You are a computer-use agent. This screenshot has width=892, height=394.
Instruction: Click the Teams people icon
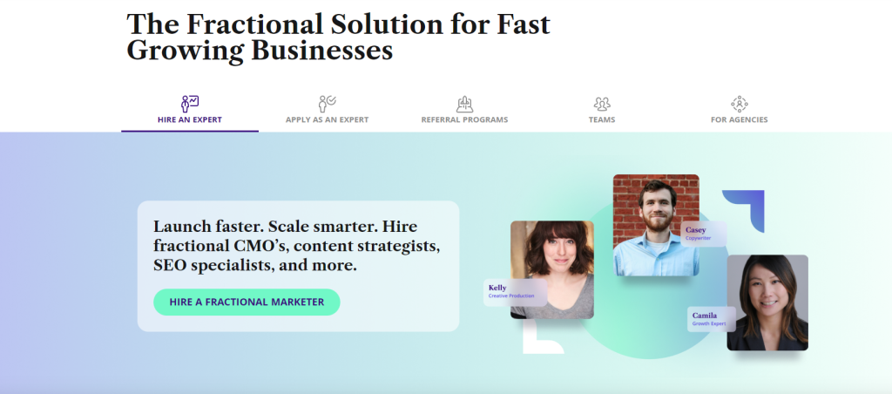[602, 104]
